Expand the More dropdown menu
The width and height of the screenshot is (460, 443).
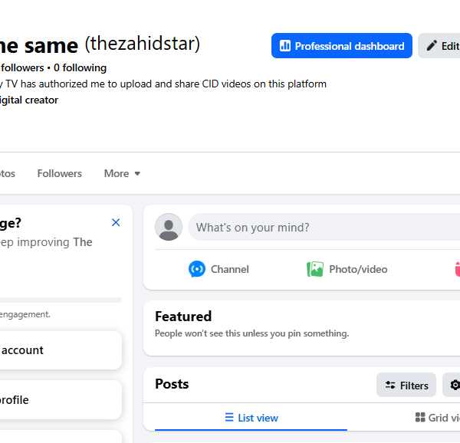[123, 173]
